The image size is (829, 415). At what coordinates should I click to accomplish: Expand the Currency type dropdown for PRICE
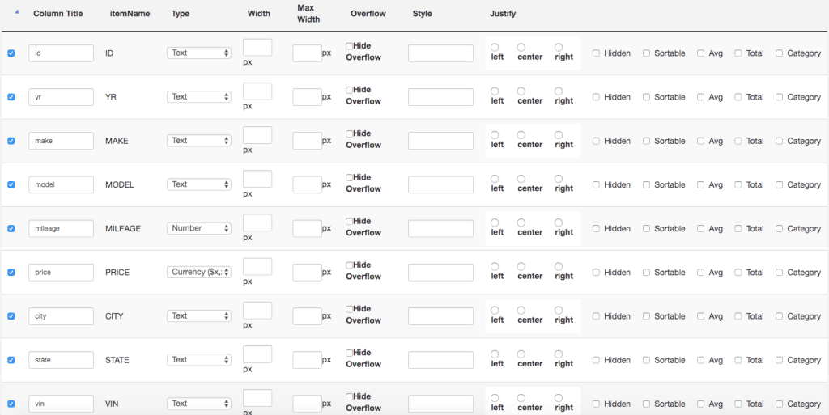click(199, 273)
